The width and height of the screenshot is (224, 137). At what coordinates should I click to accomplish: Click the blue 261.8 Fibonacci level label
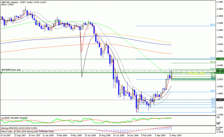(x=213, y=58)
